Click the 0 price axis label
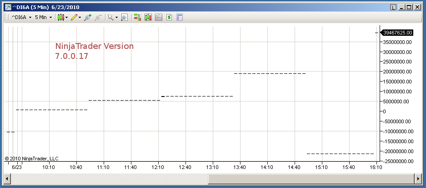The width and height of the screenshot is (426, 188). (385, 111)
